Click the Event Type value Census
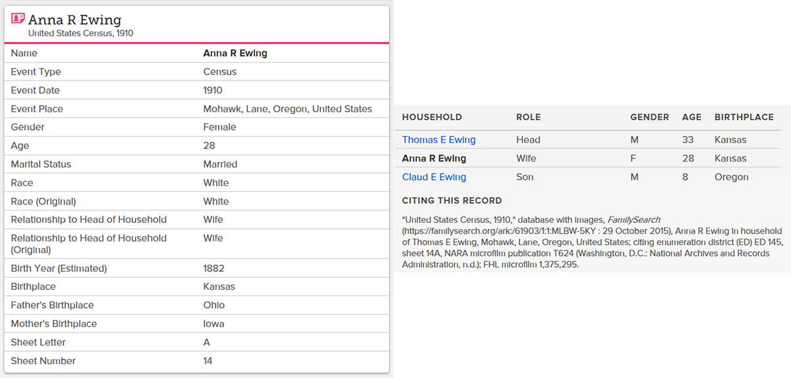Viewport: 791px width, 378px height. pyautogui.click(x=220, y=72)
